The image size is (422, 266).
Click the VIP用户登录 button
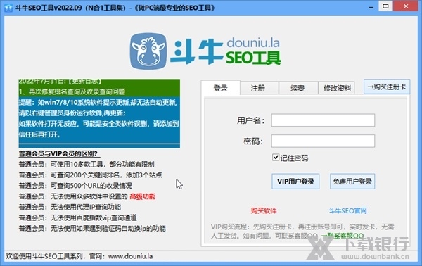295,181
